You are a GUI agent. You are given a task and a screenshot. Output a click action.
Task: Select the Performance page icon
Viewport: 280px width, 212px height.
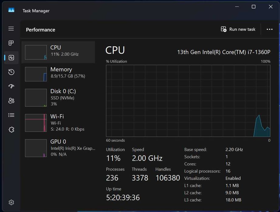coord(11,58)
